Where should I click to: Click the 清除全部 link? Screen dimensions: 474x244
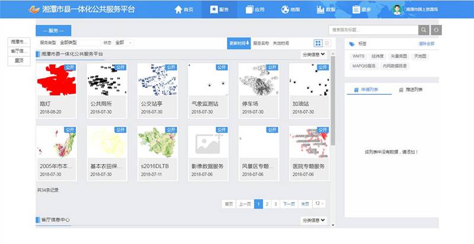tap(426, 44)
